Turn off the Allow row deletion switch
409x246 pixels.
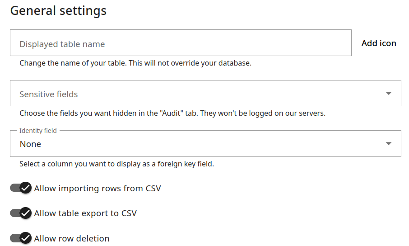21,238
